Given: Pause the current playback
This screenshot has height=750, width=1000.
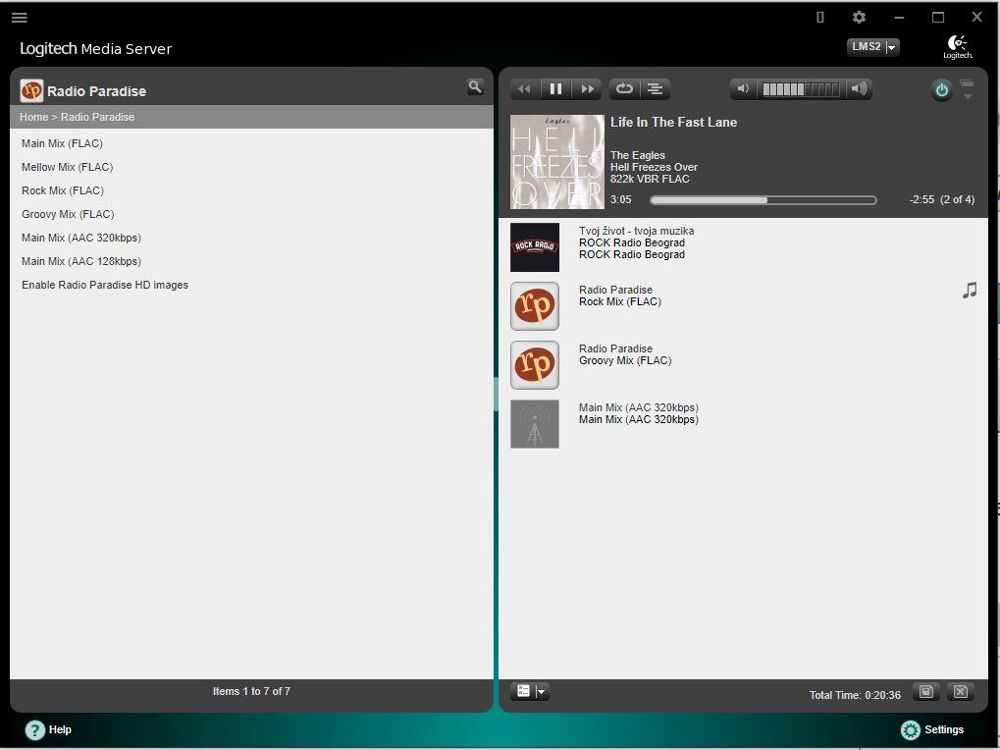Looking at the screenshot, I should tap(555, 89).
